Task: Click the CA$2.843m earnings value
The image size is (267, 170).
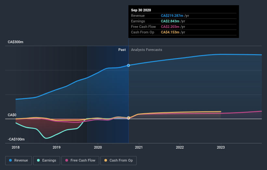Action: (x=170, y=21)
